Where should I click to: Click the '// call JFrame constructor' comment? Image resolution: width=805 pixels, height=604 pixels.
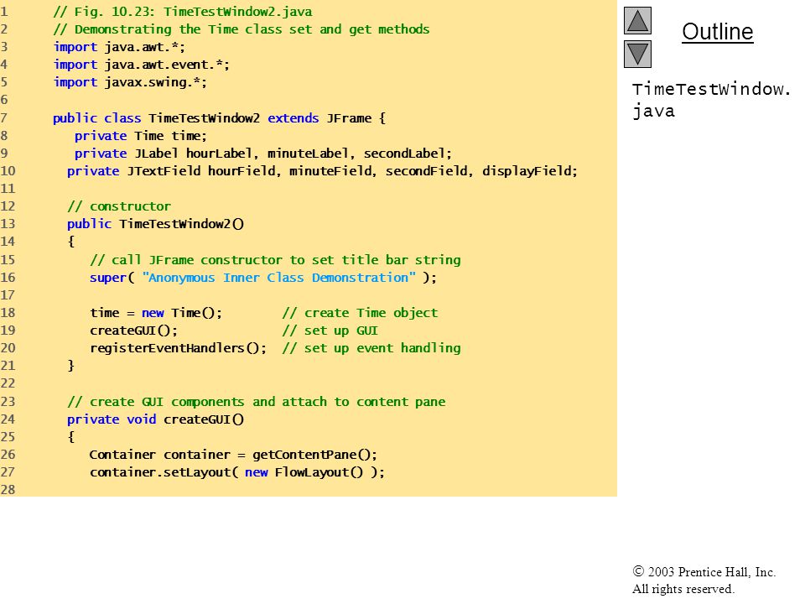pos(275,260)
